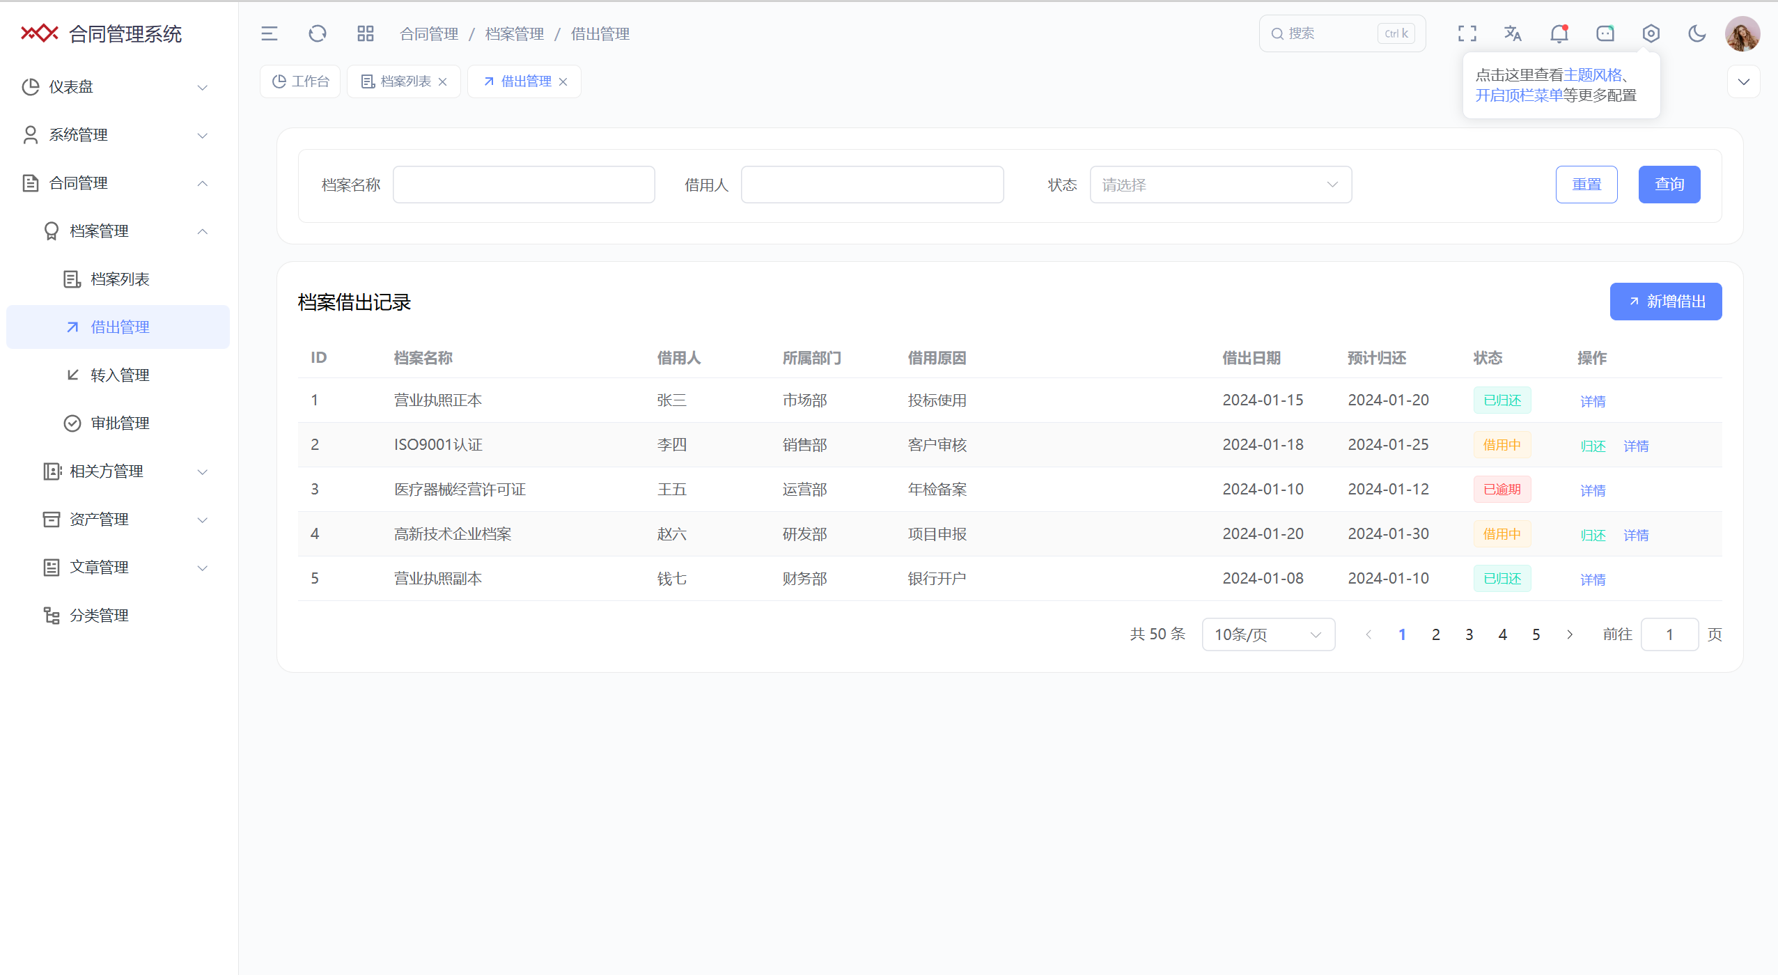Close the 档案列表 tab
This screenshot has width=1778, height=975.
point(443,82)
